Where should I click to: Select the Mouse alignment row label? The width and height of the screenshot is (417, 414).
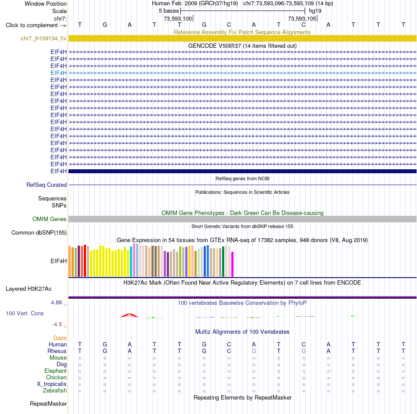pos(58,358)
